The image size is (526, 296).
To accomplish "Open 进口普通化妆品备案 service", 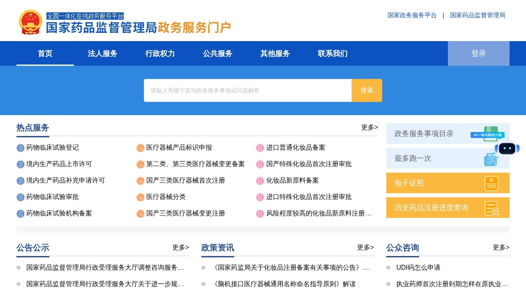I will coord(296,148).
